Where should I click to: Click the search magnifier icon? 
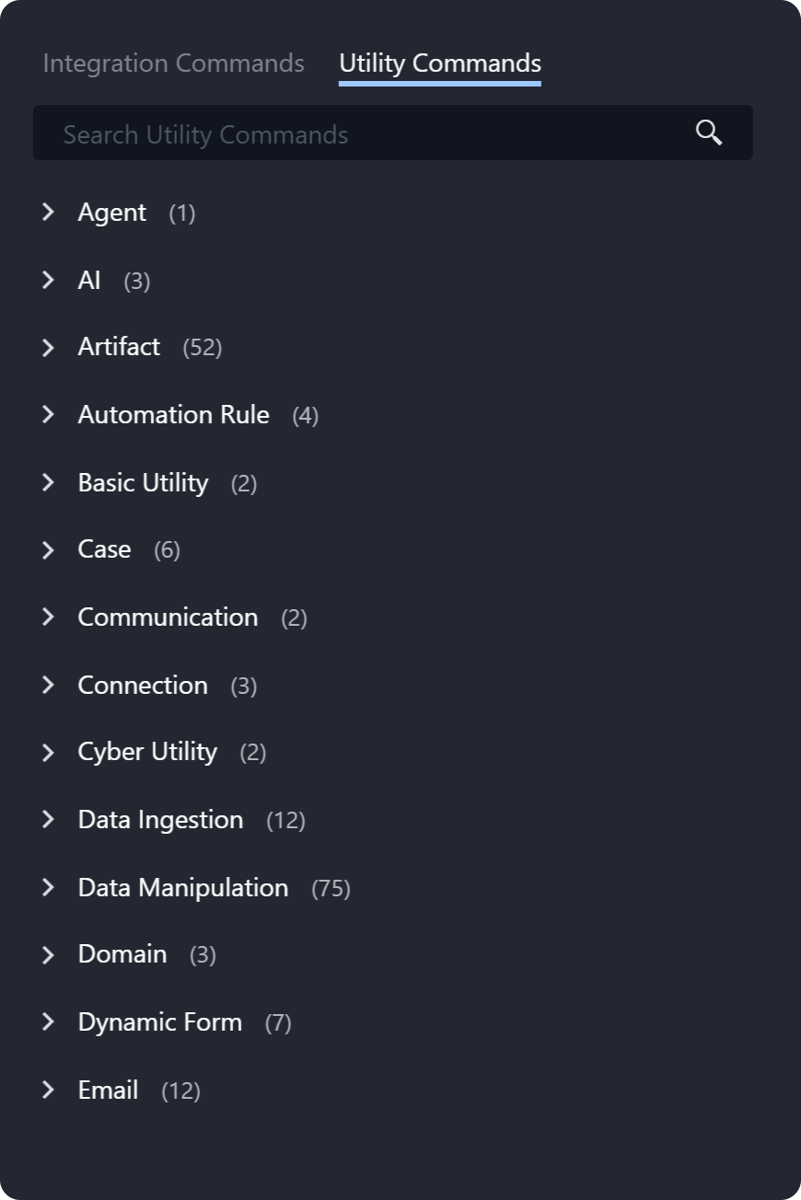pyautogui.click(x=708, y=133)
